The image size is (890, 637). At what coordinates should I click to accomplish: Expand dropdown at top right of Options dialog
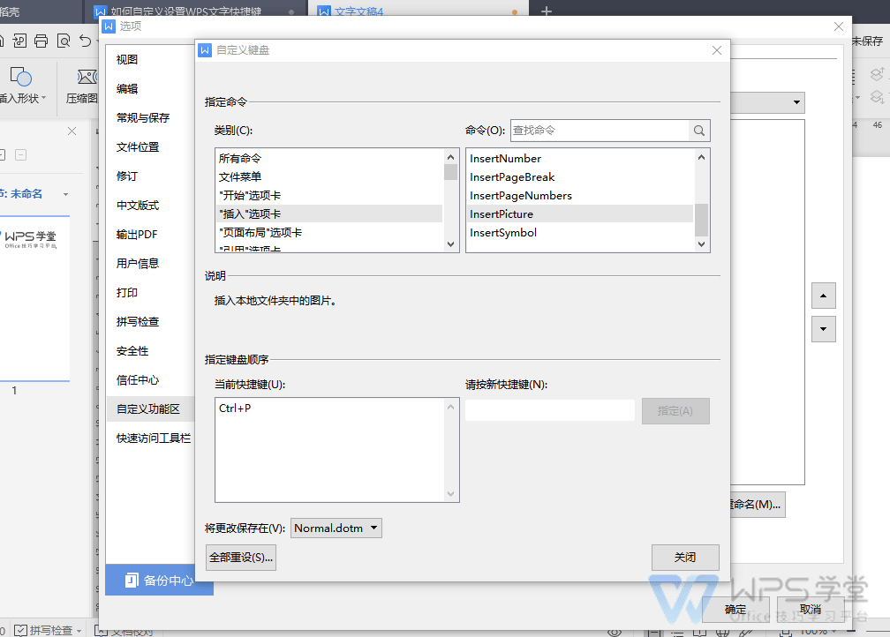tap(796, 102)
